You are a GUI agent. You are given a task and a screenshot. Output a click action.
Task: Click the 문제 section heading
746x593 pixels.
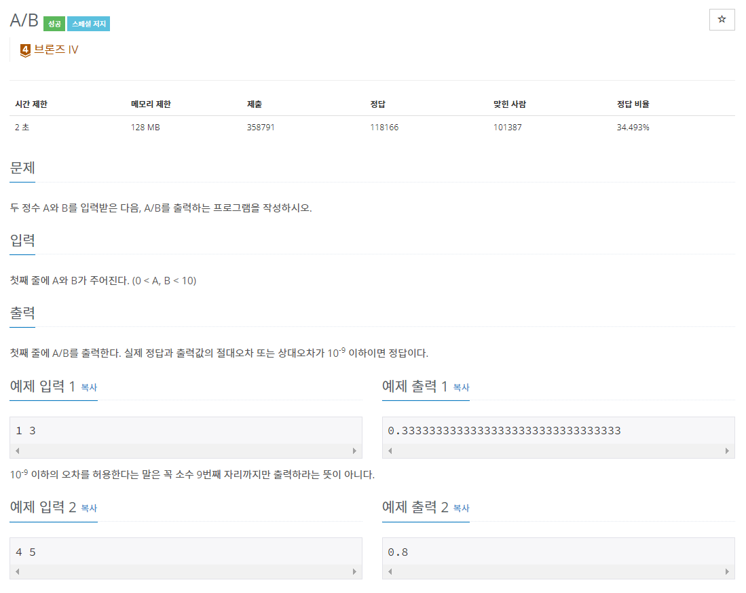pos(22,168)
